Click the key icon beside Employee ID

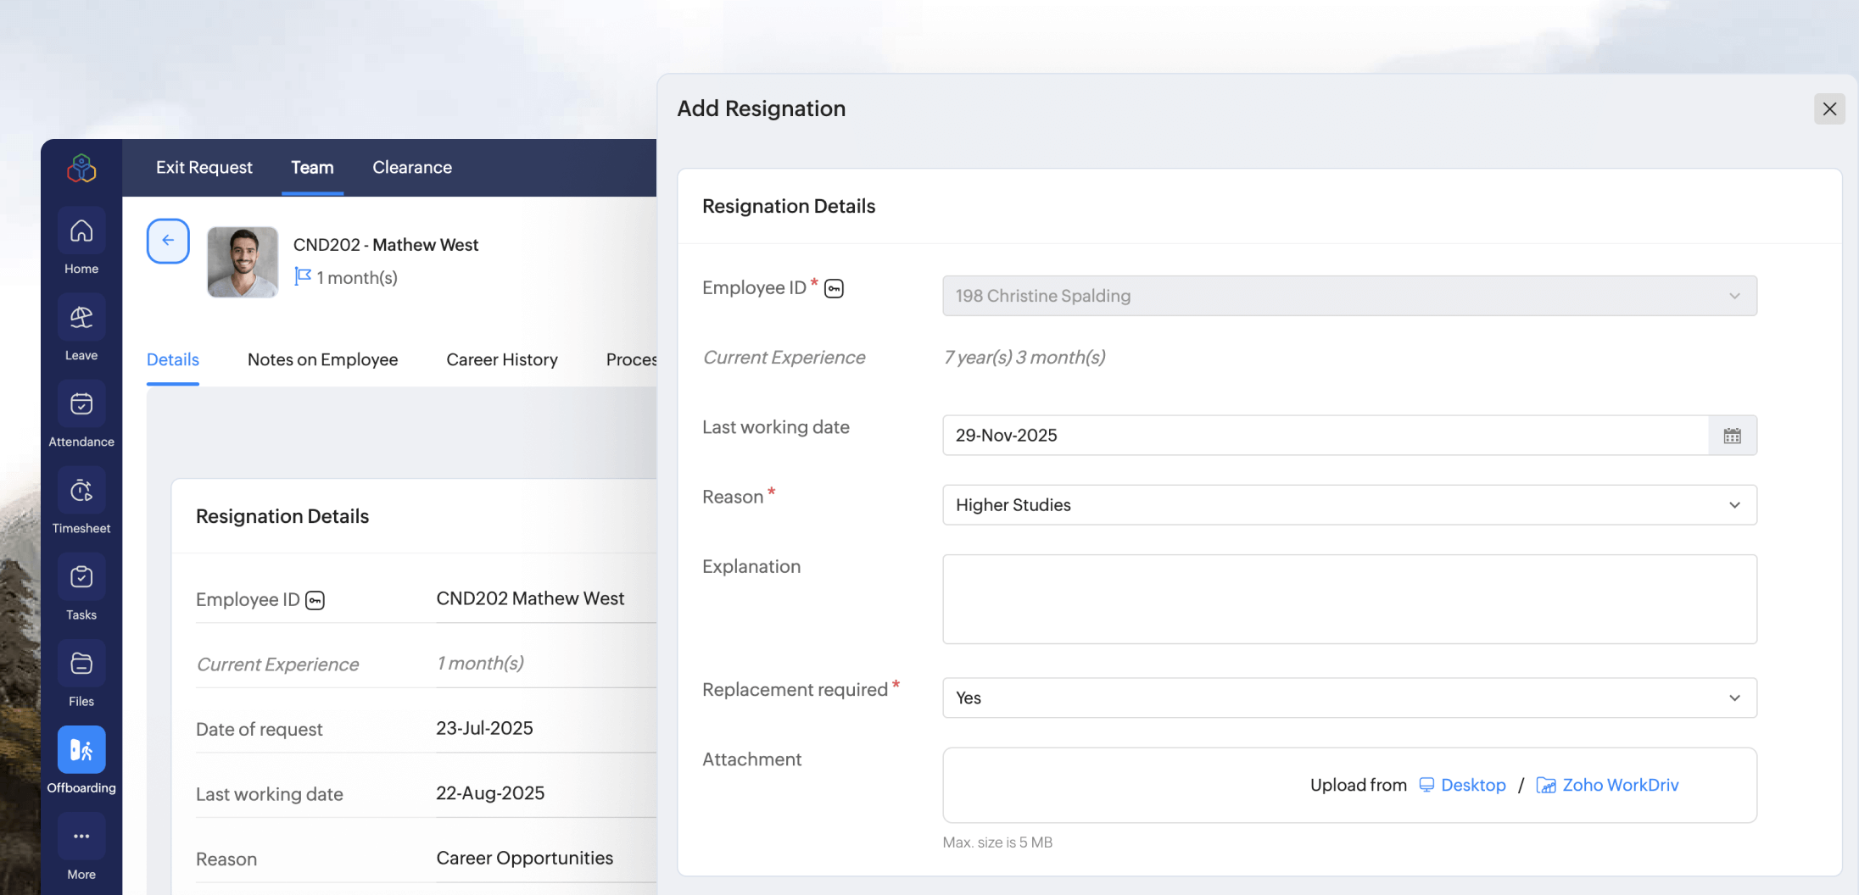[x=833, y=288]
